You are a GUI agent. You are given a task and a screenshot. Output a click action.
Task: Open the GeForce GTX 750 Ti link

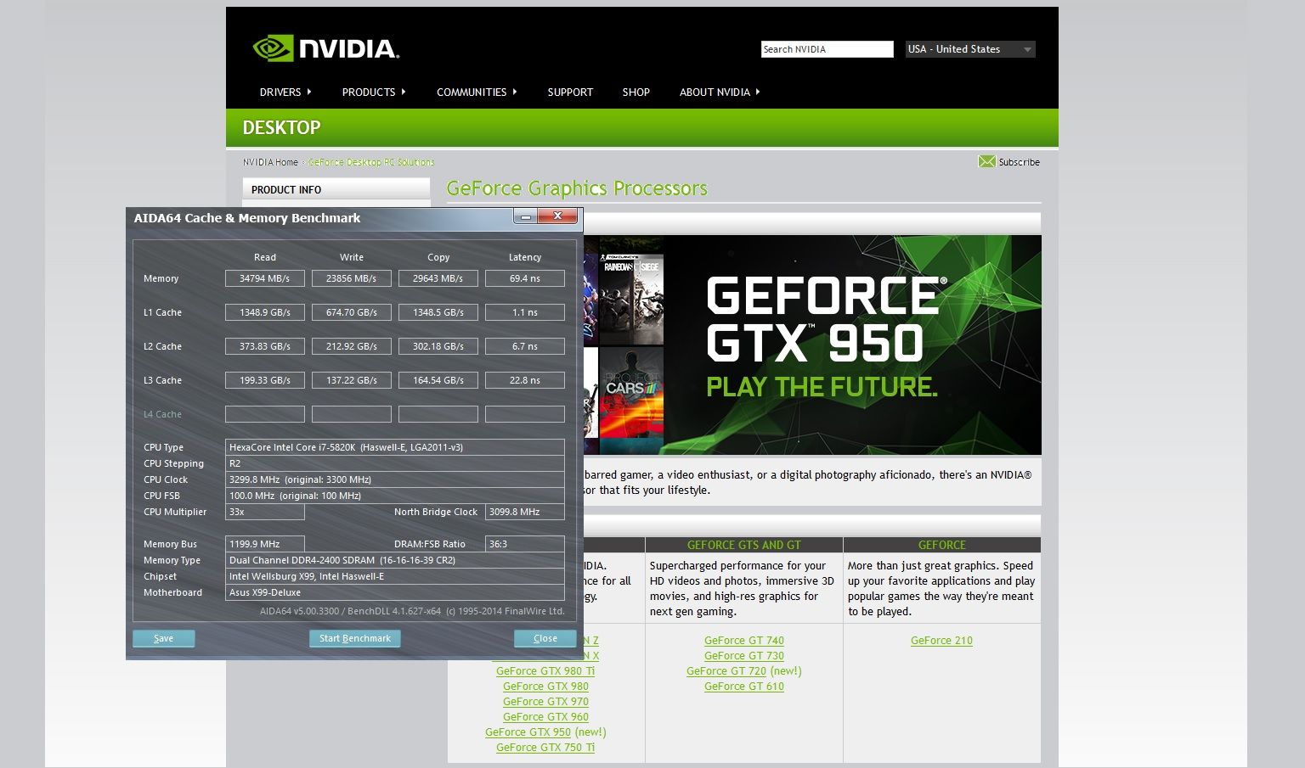(545, 747)
